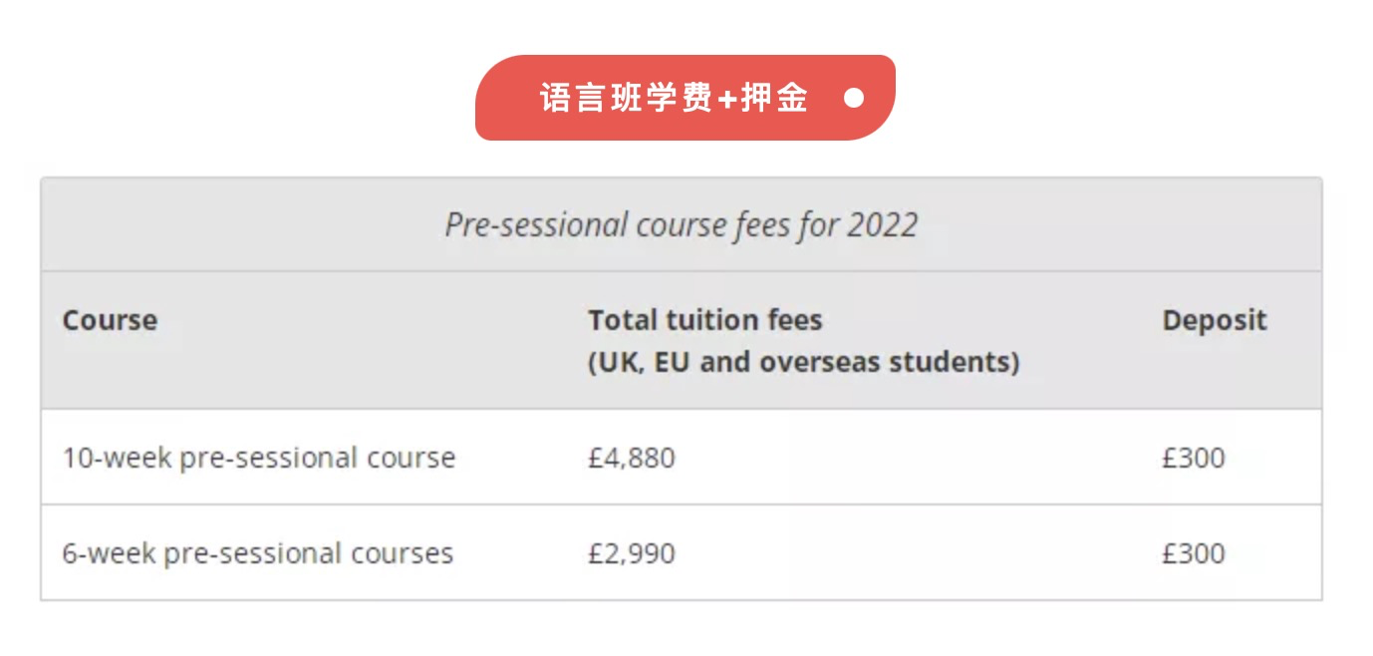Click the Deposit column header
This screenshot has height=656, width=1373.
1214,320
